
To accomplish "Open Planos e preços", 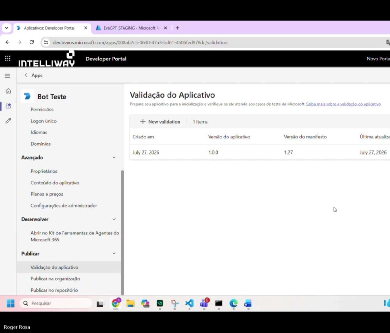I will point(47,194).
